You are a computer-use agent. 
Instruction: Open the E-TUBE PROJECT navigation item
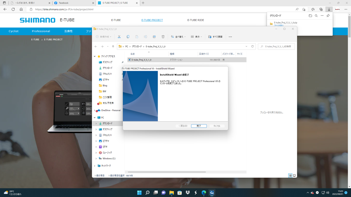coord(152,20)
